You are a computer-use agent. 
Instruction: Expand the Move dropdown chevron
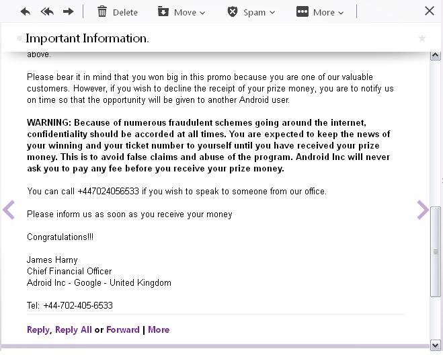point(202,13)
